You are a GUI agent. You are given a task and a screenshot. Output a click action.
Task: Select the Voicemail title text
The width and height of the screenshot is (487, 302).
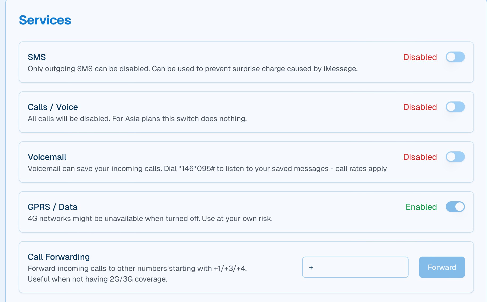47,157
